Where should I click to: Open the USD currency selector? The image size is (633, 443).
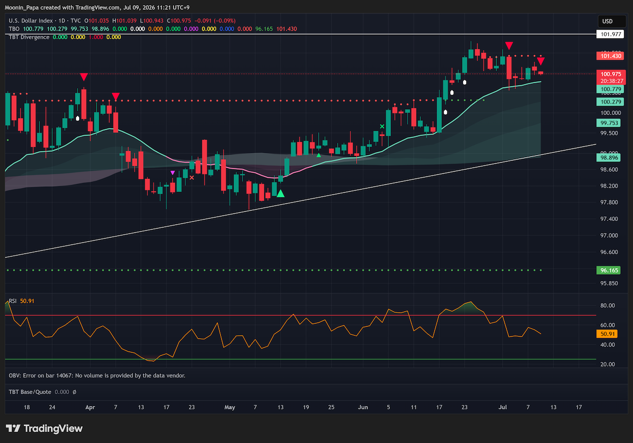(x=607, y=22)
